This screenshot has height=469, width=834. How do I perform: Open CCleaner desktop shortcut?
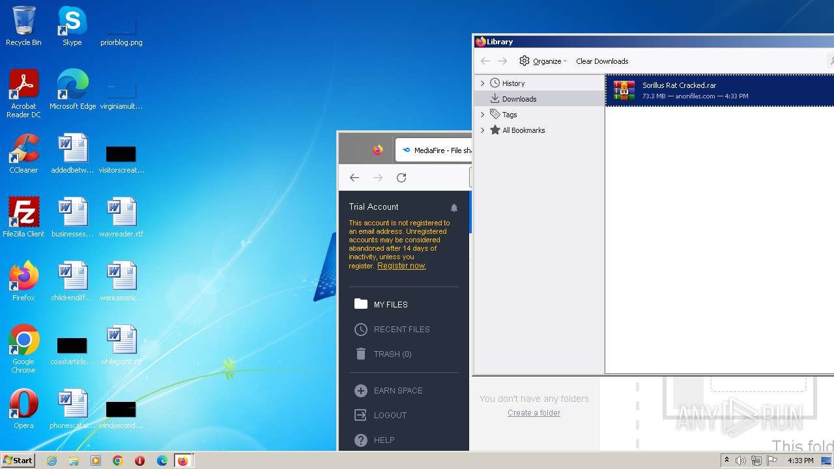click(23, 154)
